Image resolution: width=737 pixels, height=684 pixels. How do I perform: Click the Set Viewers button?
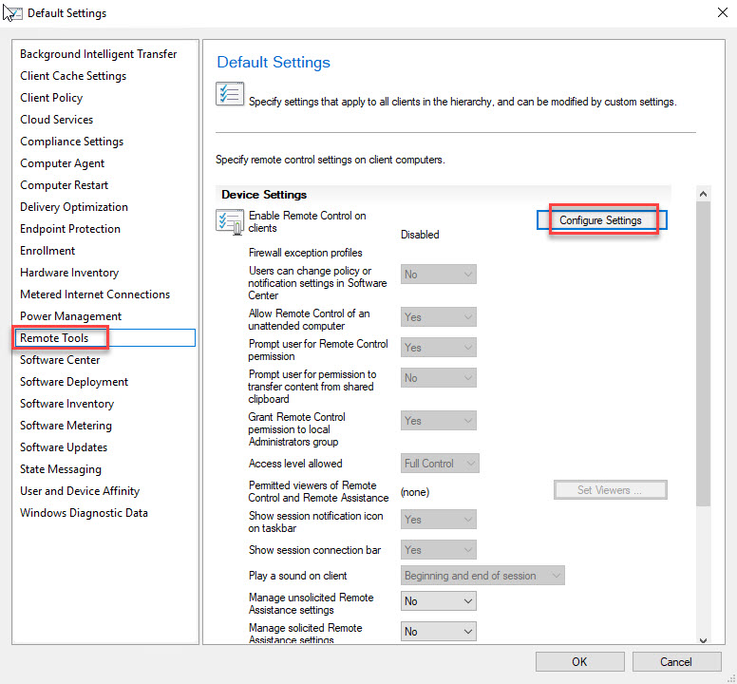[610, 490]
